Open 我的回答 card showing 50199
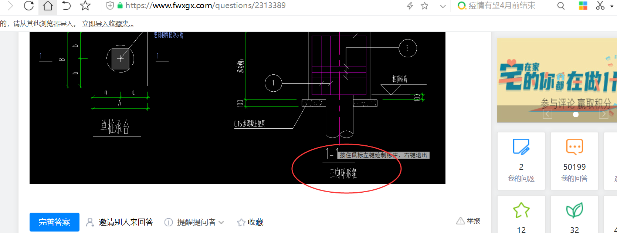This screenshot has width=617, height=233. coord(574,161)
